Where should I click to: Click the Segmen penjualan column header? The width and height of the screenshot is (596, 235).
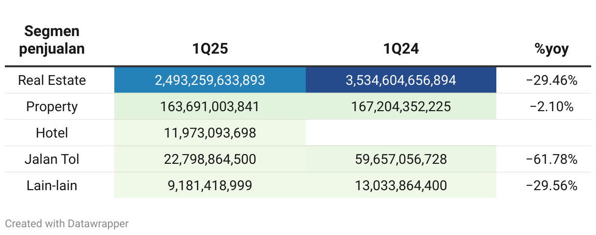(x=52, y=40)
